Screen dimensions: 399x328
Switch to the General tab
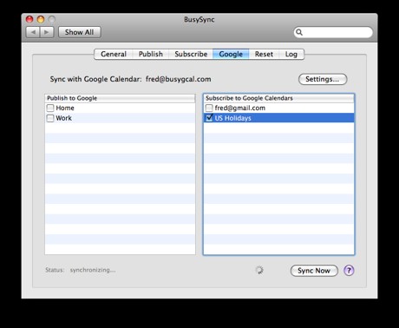(x=114, y=54)
